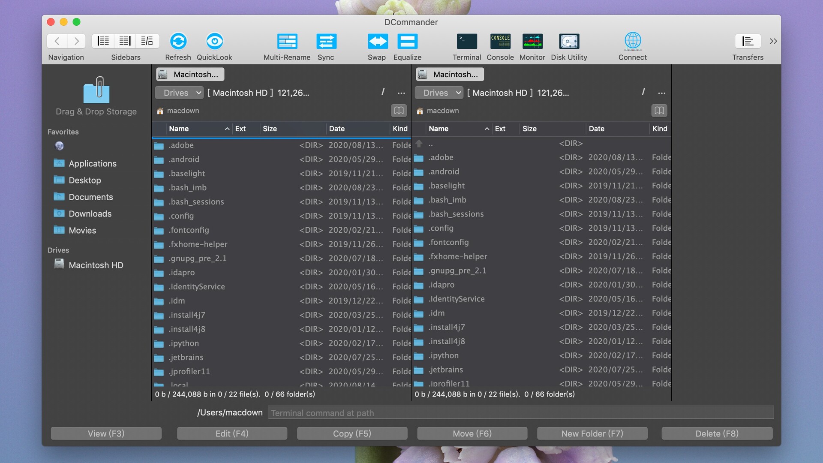Sort left panel by Name column
This screenshot has height=463, width=823.
(x=199, y=129)
